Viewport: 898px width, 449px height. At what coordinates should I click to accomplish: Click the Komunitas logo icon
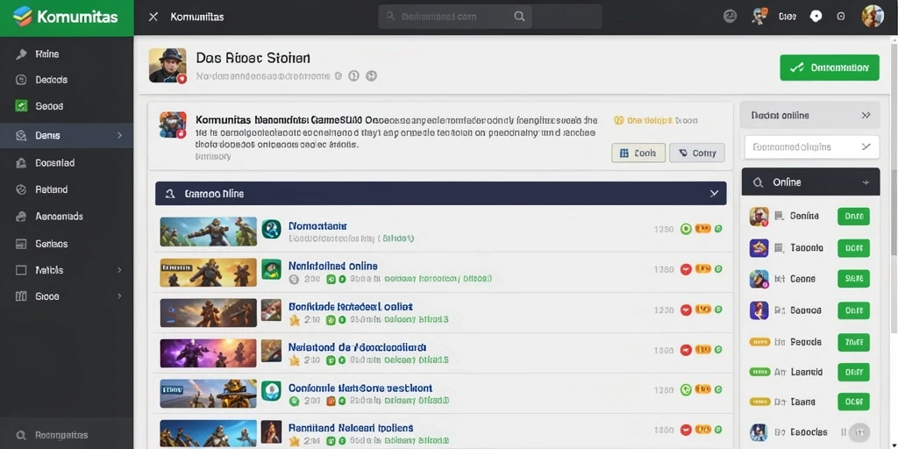coord(22,16)
